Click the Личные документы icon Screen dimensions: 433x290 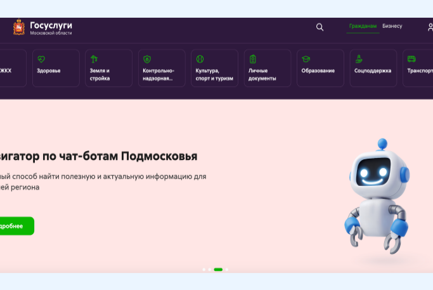[252, 59]
